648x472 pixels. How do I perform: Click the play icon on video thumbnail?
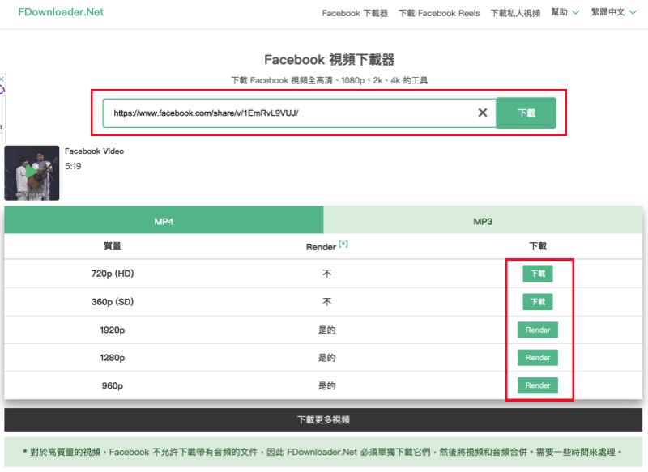(x=32, y=172)
